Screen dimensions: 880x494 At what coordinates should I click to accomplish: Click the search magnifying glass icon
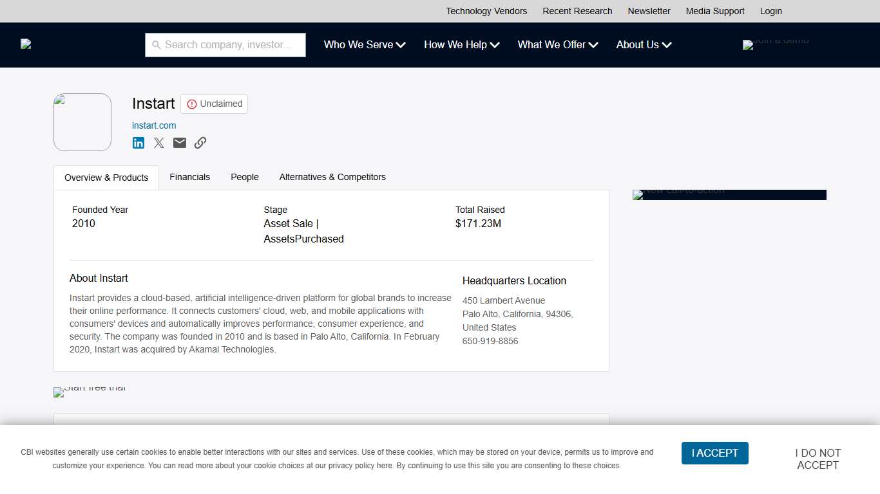pos(157,45)
